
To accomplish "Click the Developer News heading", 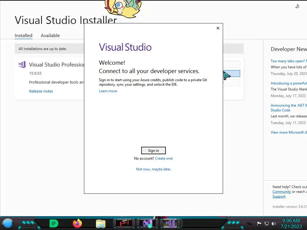I will (289, 49).
